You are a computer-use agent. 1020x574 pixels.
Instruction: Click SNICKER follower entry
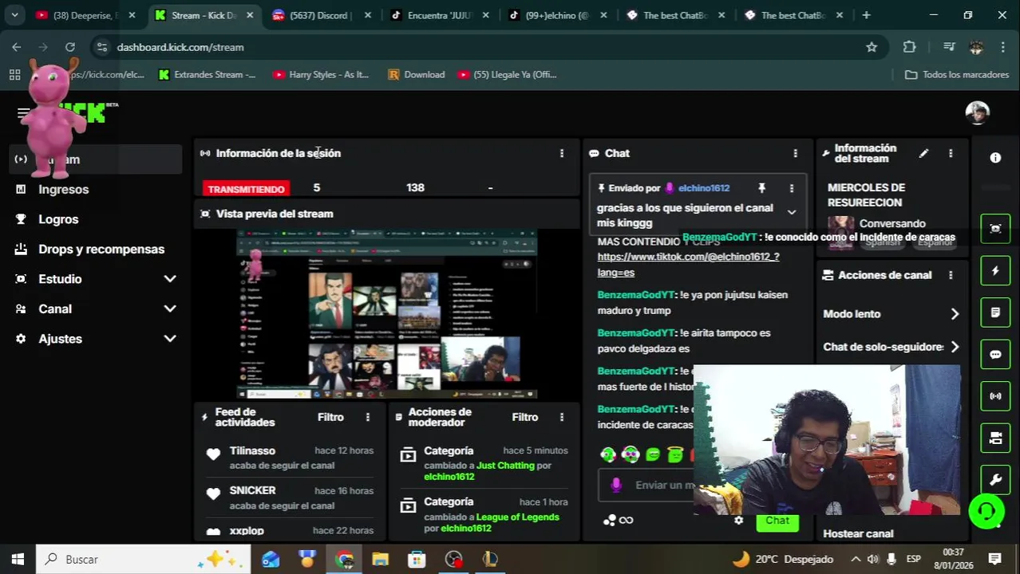290,497
